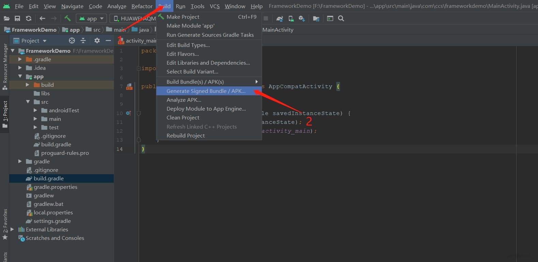Expand the .gradle folder arrow

(20, 59)
